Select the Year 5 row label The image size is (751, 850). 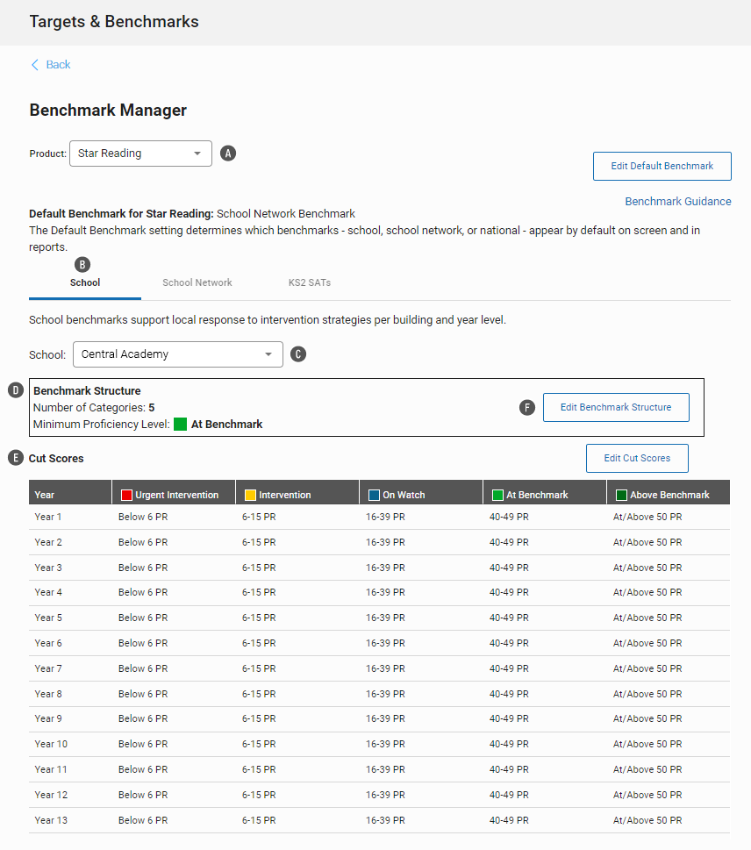coord(47,618)
